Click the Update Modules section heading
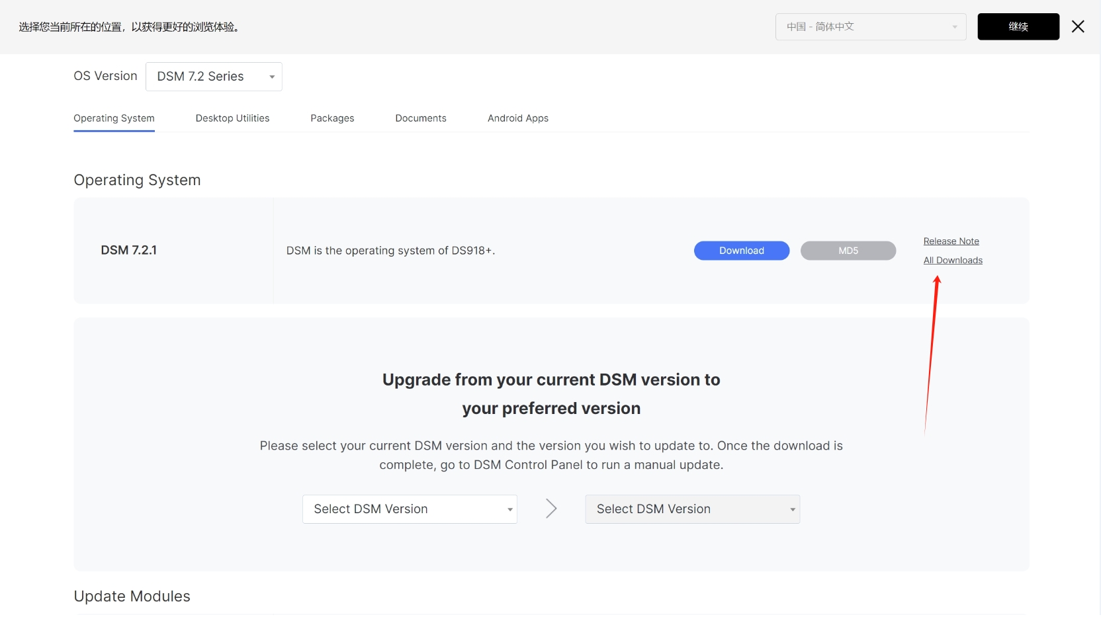Viewport: 1101px width, 617px height. point(132,596)
